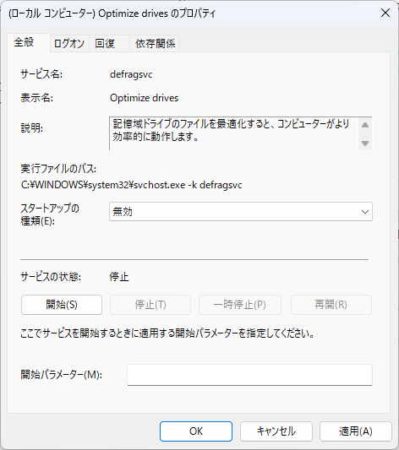The image size is (399, 450).
Task: Click the 適用(A) button
Action: (356, 431)
